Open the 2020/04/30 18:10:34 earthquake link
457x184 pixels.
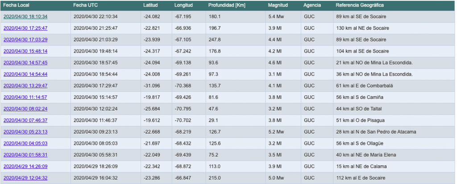click(x=25, y=16)
